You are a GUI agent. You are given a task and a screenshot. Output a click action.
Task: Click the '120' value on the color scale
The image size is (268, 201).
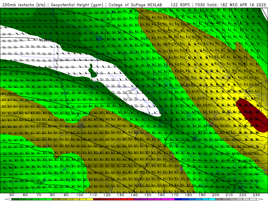pyautogui.click(x=107, y=195)
